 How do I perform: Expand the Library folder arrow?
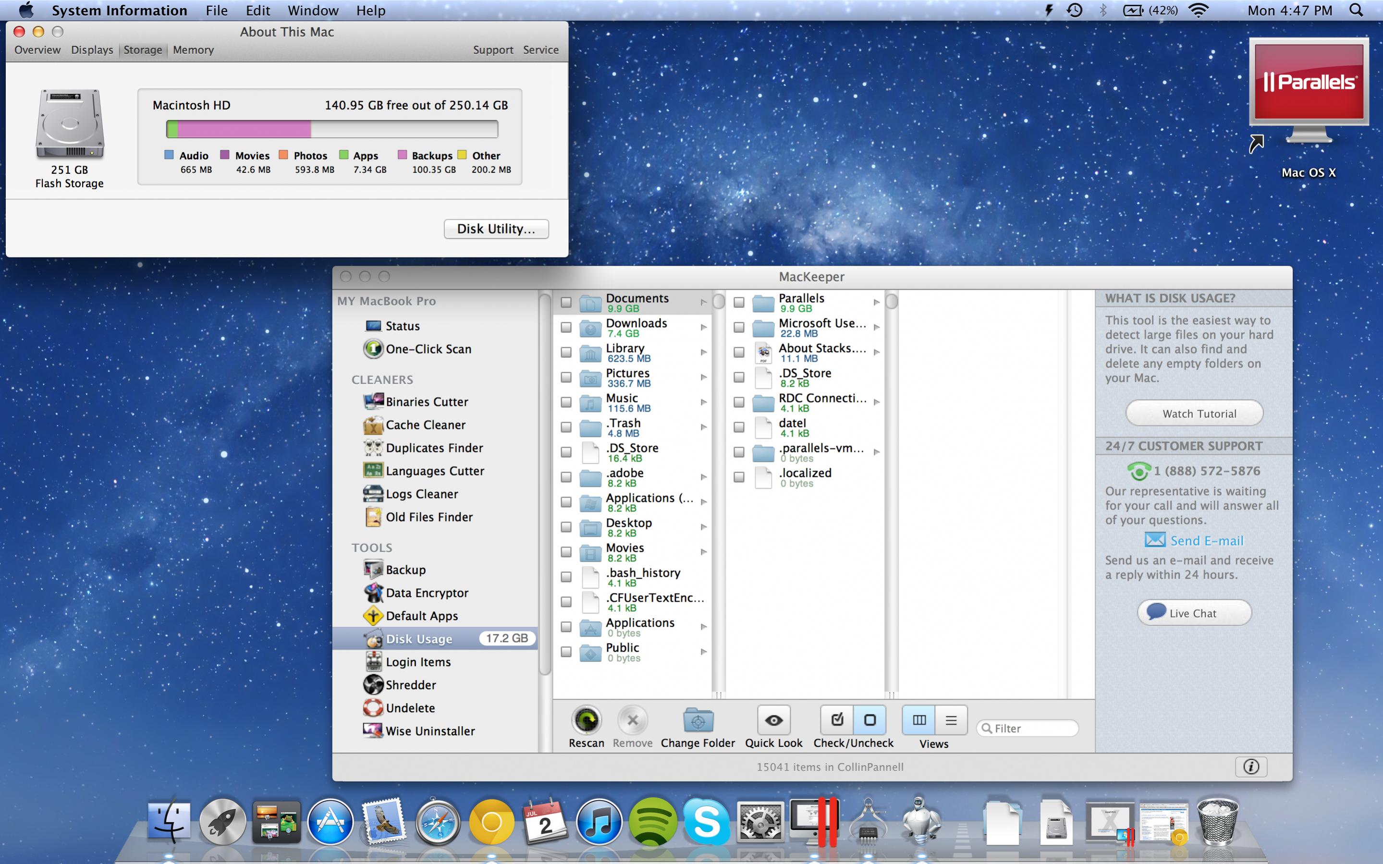point(703,352)
